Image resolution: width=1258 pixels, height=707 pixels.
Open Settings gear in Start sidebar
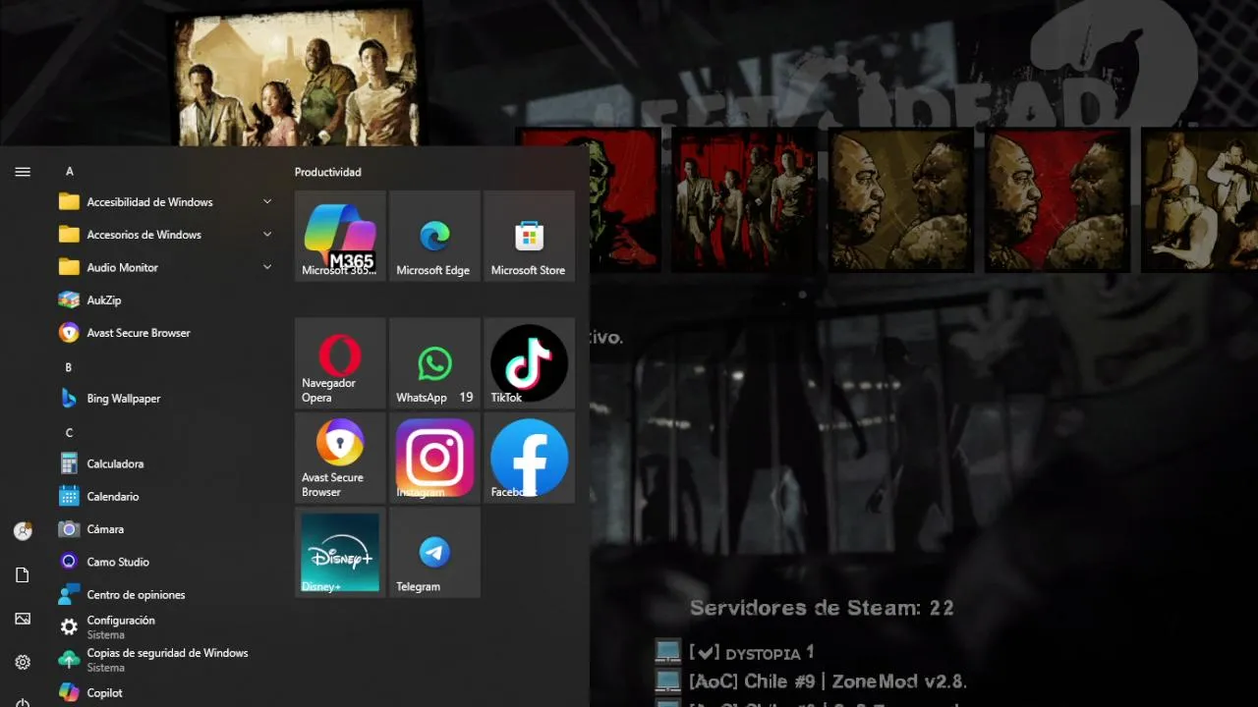[23, 663]
